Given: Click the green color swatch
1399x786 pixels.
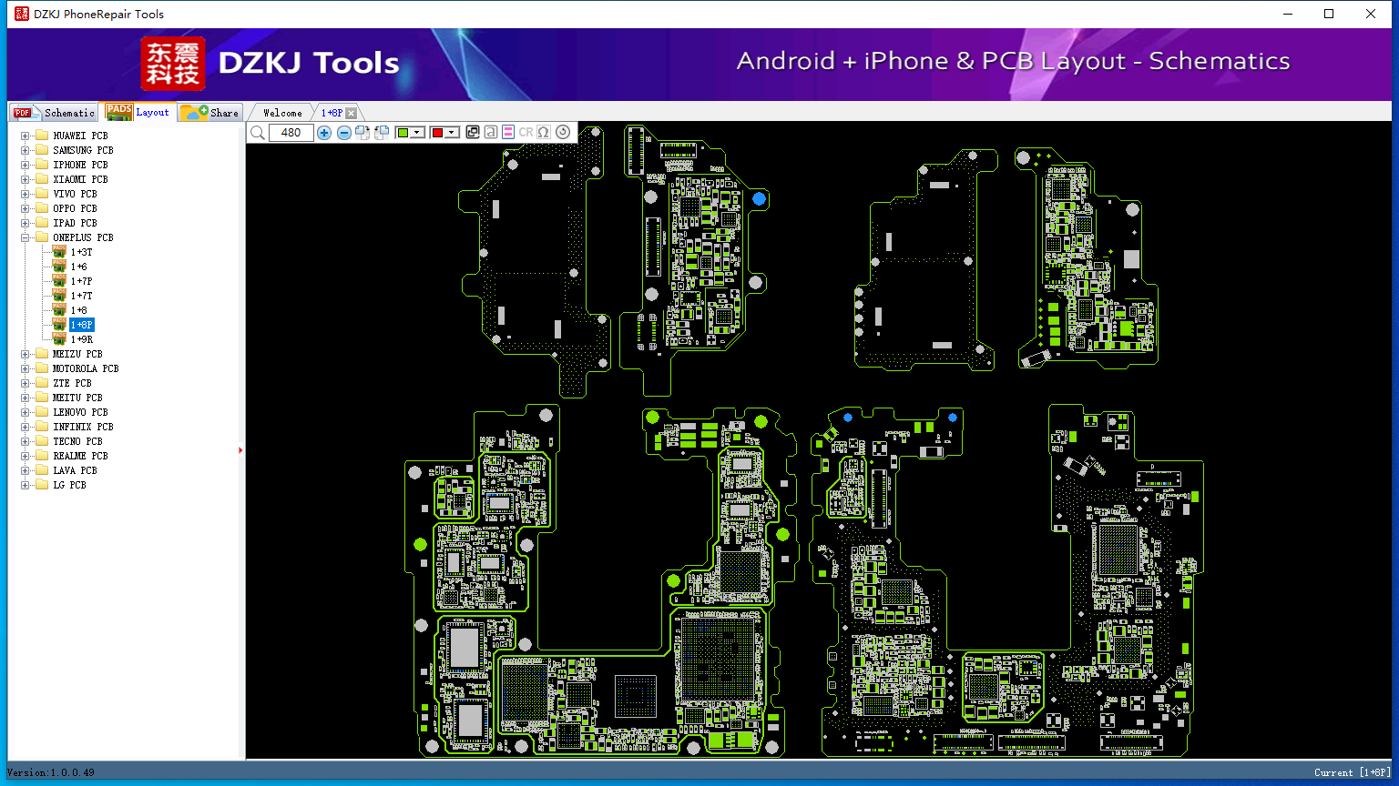Looking at the screenshot, I should tap(403, 133).
